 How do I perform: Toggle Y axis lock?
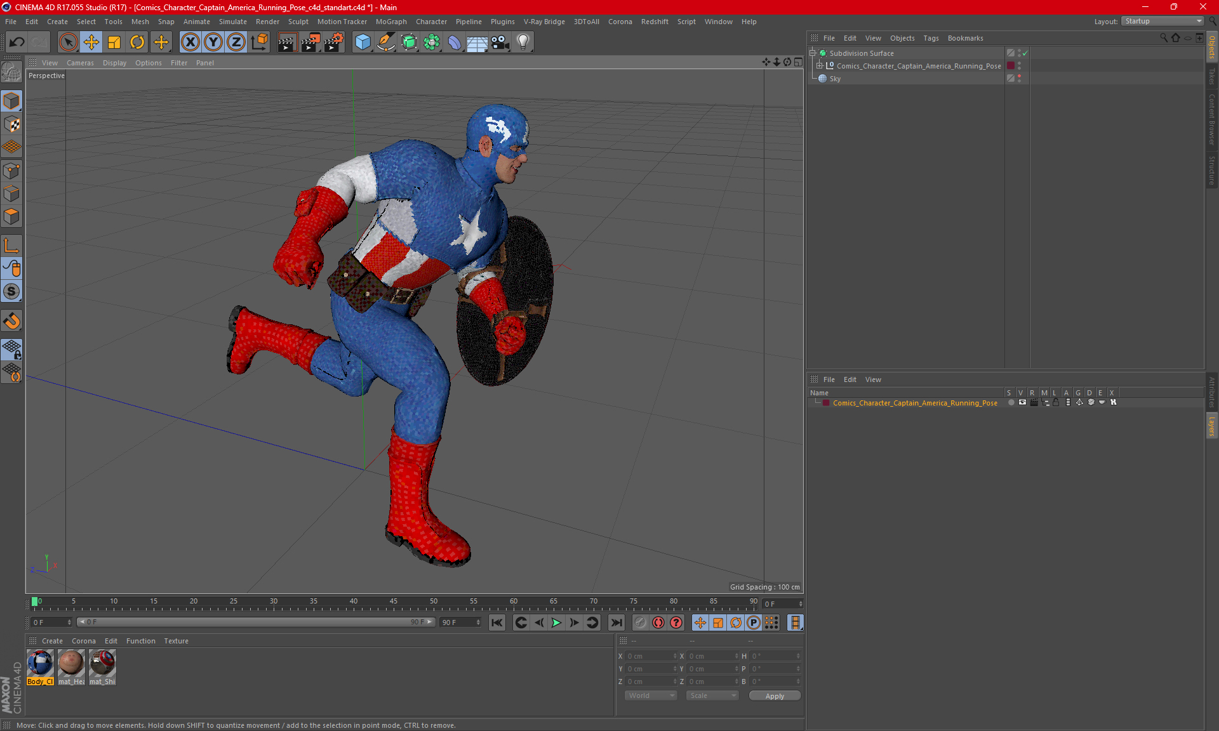click(x=213, y=43)
